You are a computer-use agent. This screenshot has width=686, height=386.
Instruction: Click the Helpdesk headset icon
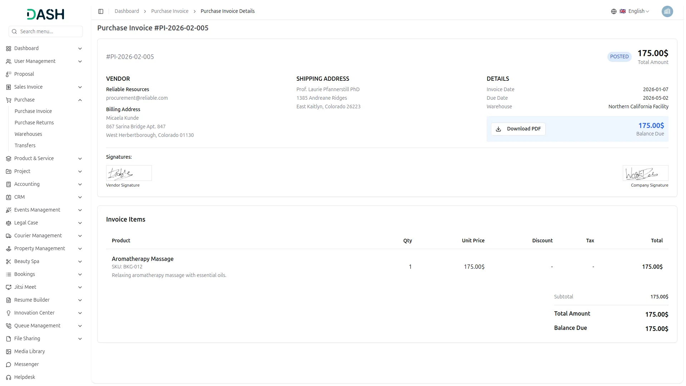pos(9,377)
